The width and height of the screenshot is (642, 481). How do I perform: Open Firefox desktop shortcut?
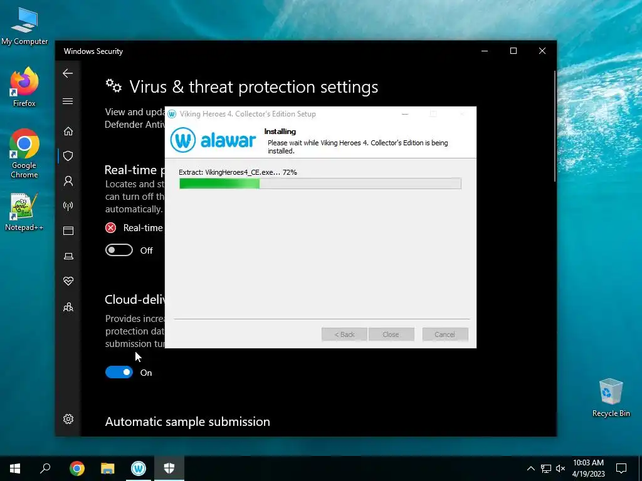[24, 87]
